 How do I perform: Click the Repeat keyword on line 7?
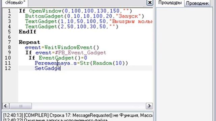(x=29, y=42)
